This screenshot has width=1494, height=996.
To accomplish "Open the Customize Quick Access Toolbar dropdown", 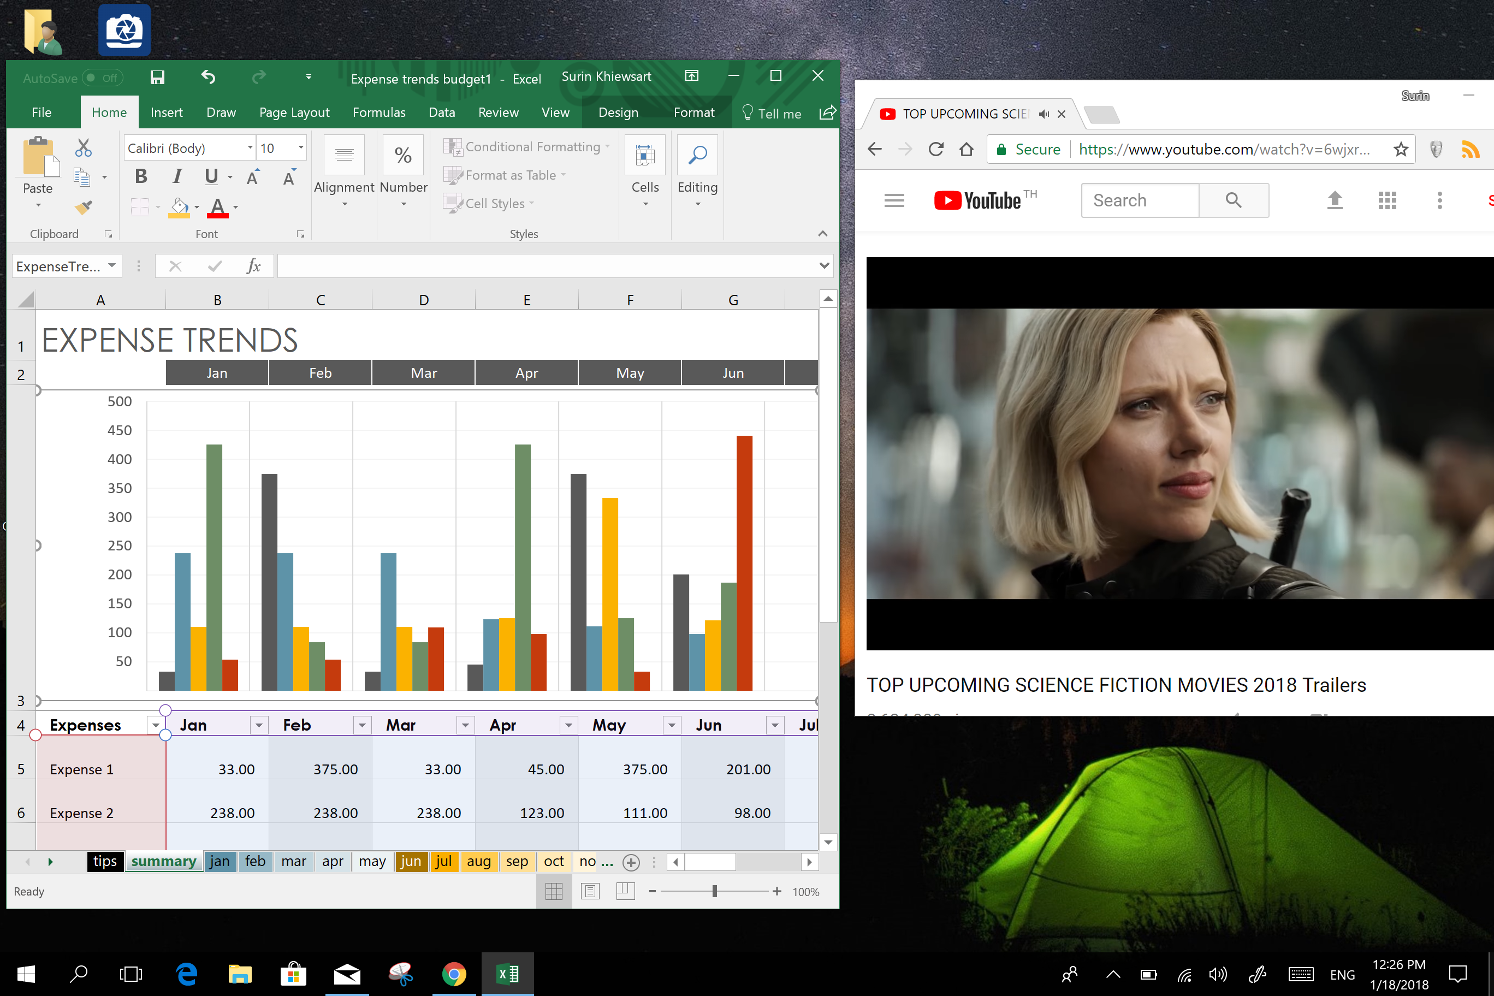I will [309, 77].
